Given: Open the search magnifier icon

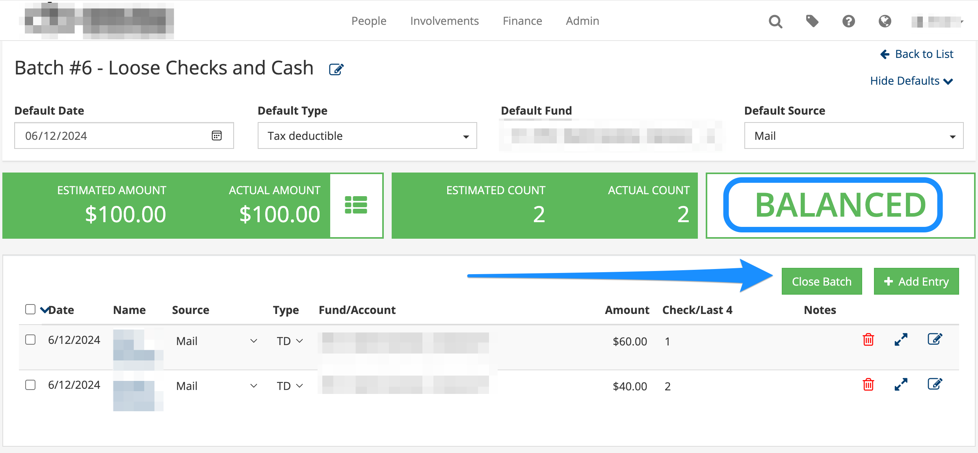Looking at the screenshot, I should pyautogui.click(x=775, y=21).
